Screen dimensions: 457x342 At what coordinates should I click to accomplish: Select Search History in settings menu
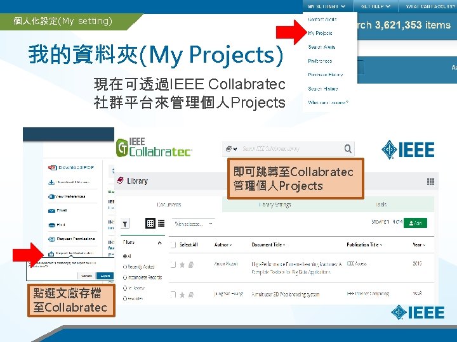[x=323, y=89]
